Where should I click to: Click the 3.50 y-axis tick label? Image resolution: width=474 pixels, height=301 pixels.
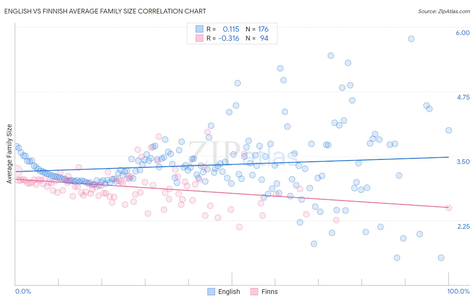click(x=463, y=162)
